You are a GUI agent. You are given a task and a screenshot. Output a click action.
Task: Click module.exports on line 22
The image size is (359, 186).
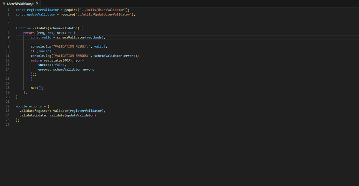(x=29, y=106)
